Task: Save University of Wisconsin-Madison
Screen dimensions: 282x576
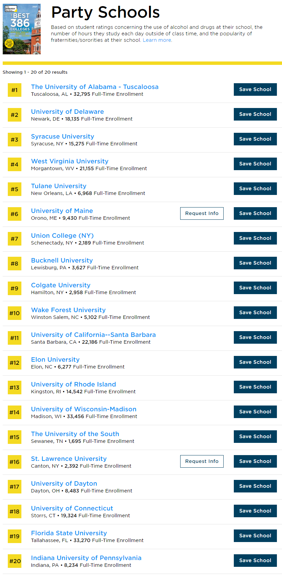Action: [x=255, y=412]
